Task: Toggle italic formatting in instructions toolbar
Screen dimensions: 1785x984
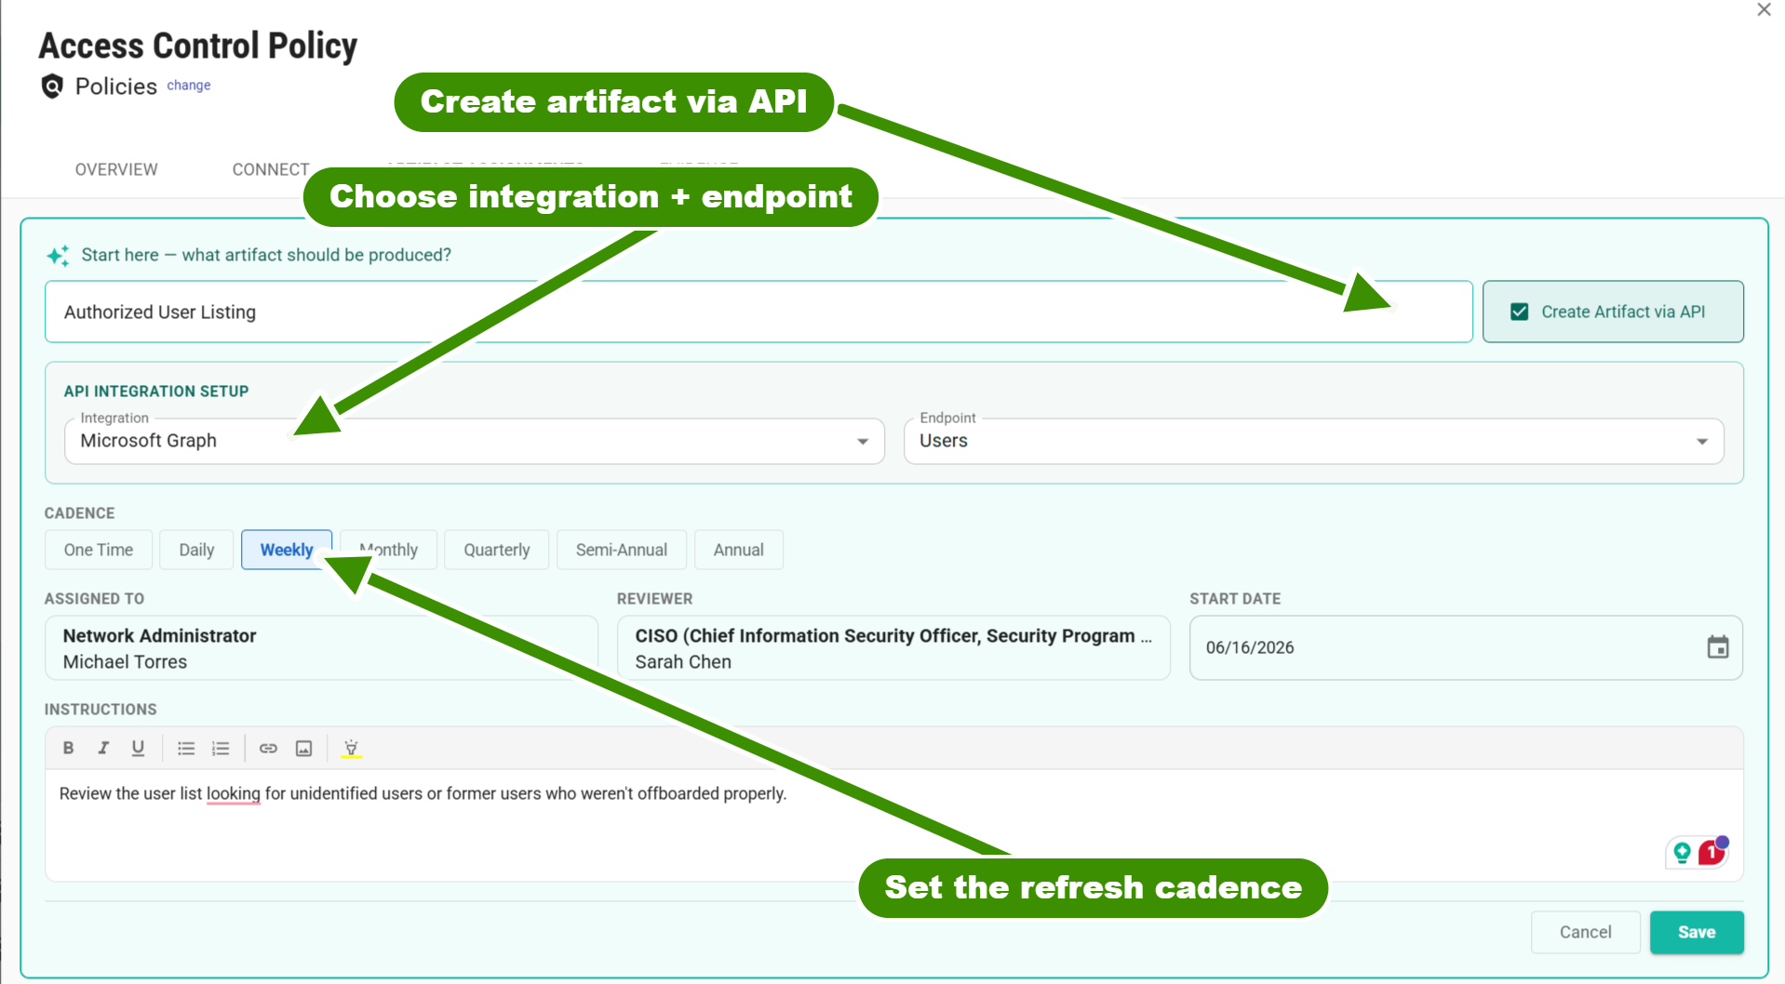Action: (x=103, y=748)
